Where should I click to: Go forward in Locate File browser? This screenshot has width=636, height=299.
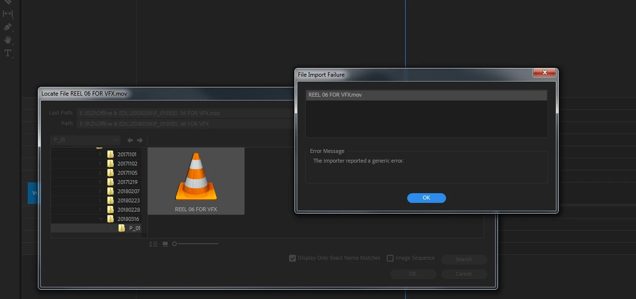(x=140, y=140)
